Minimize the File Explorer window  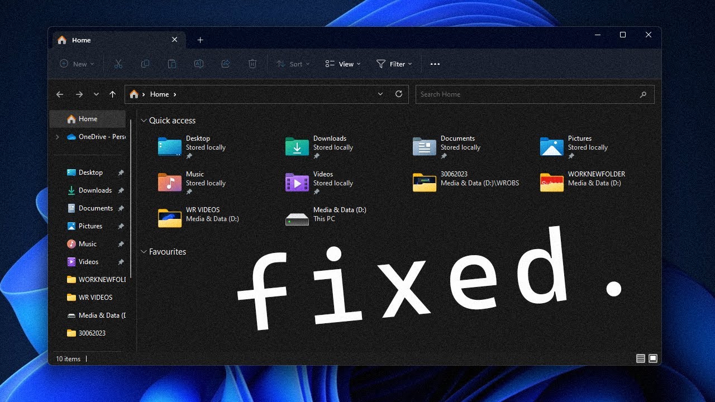tap(597, 35)
